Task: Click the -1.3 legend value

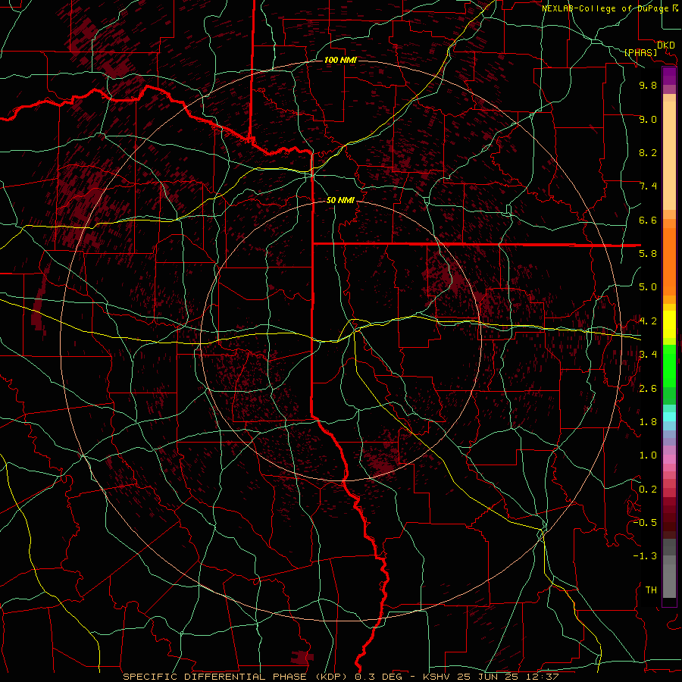Action: 645,556
